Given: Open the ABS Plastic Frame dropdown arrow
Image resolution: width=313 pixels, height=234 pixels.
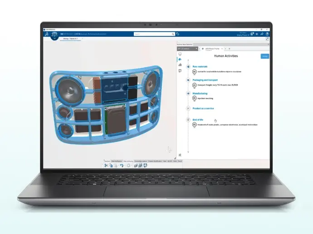Looking at the screenshot, I should pos(222,49).
